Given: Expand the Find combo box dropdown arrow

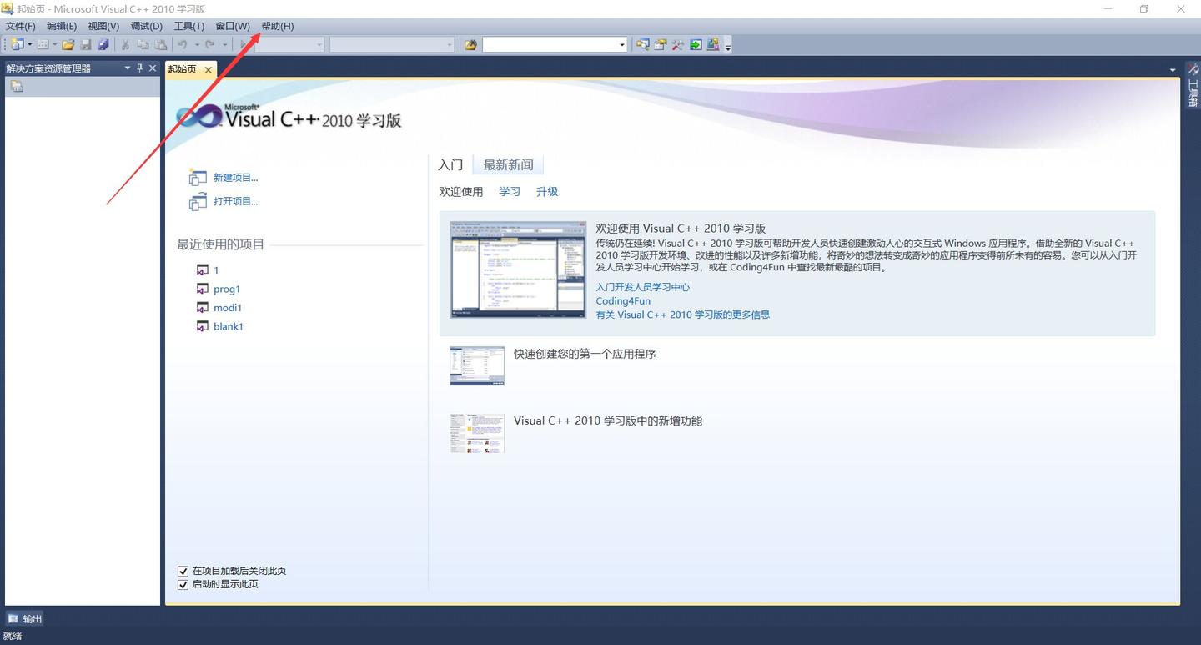Looking at the screenshot, I should click(x=622, y=45).
